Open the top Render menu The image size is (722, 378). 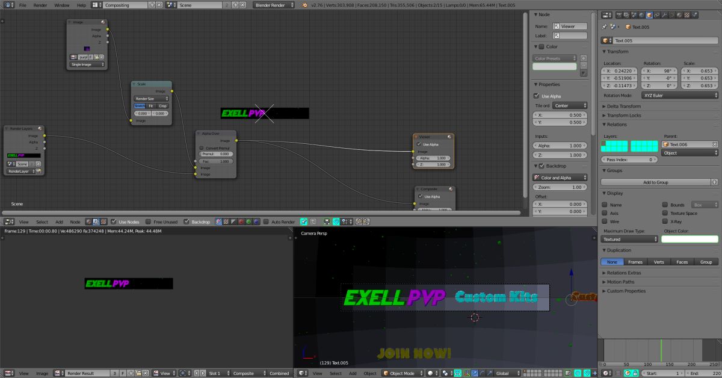tap(40, 5)
